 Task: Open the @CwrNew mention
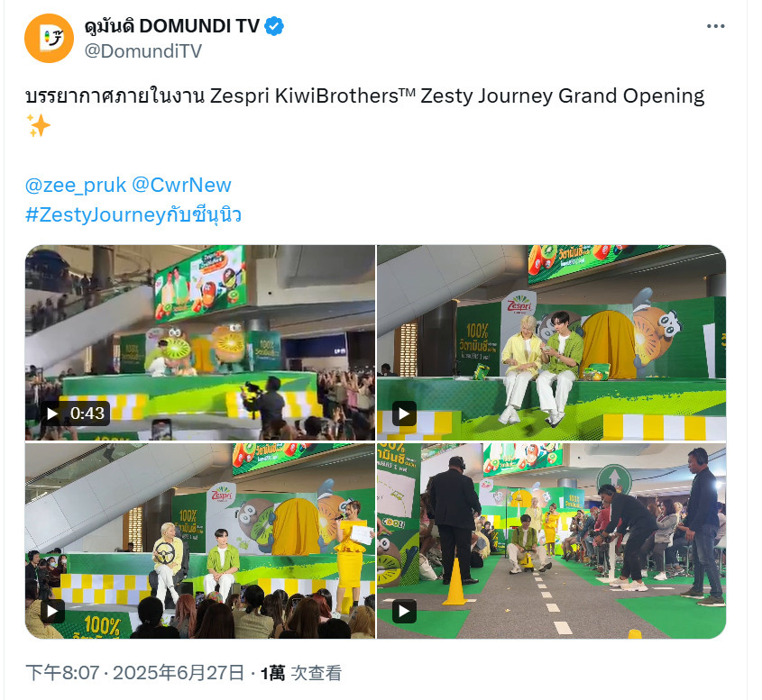(181, 185)
